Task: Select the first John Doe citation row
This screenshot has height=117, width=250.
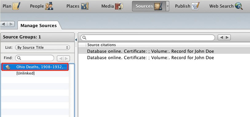Action: point(164,51)
